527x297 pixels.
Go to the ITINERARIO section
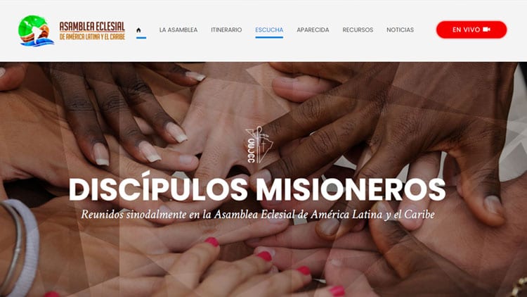pos(226,30)
